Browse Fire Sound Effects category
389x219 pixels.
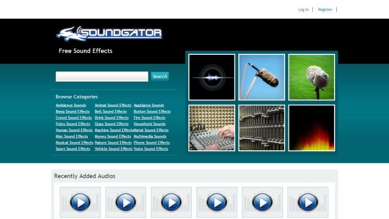click(x=149, y=118)
